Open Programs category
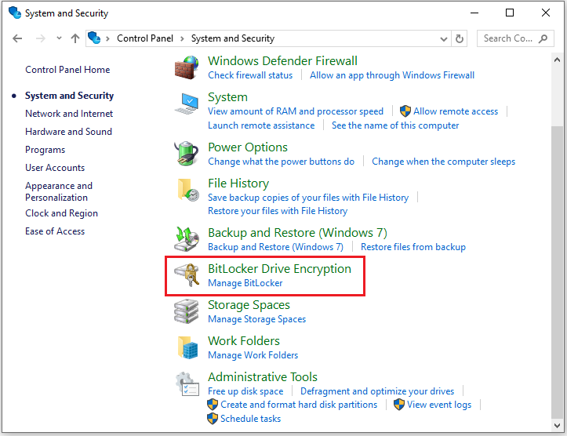This screenshot has width=567, height=436. point(45,150)
